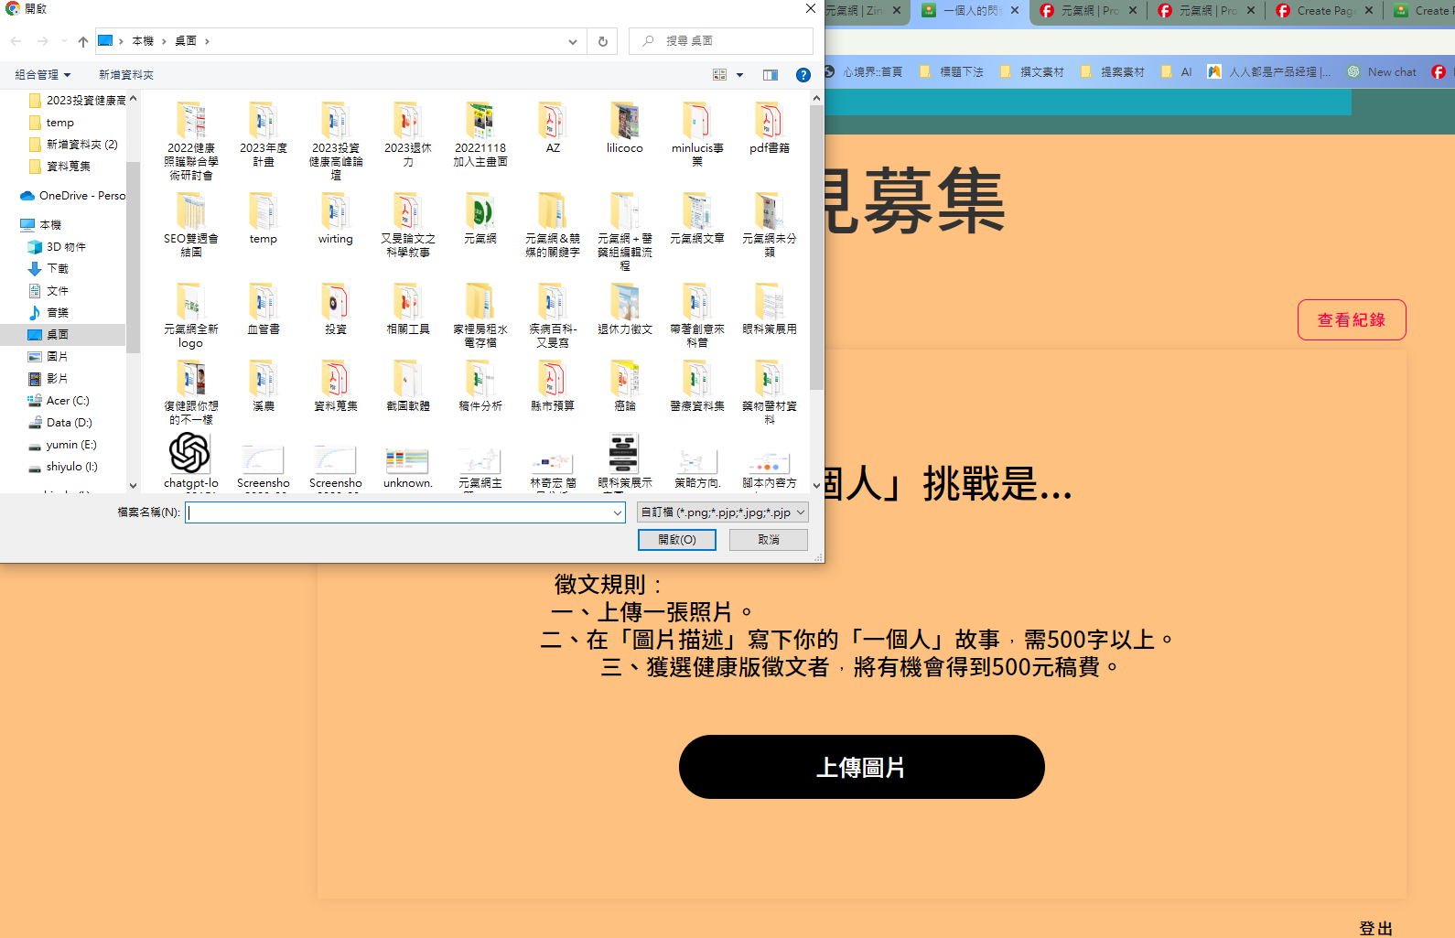Click the 取消 cancel button
Screen dimensions: 1455x938
point(768,540)
